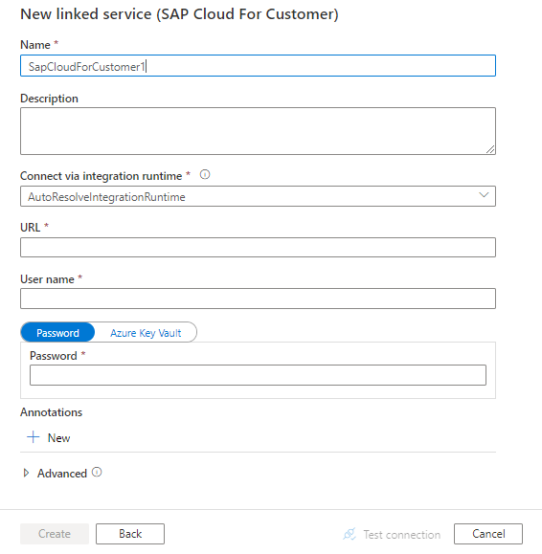This screenshot has height=554, width=542.
Task: Click the Back button
Action: [x=130, y=534]
